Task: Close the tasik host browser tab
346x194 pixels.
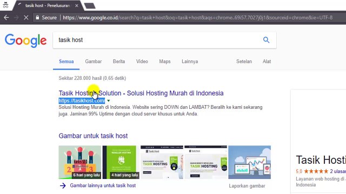Action: point(77,6)
